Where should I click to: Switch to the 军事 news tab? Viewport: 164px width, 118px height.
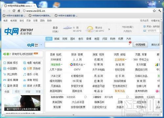(38, 92)
